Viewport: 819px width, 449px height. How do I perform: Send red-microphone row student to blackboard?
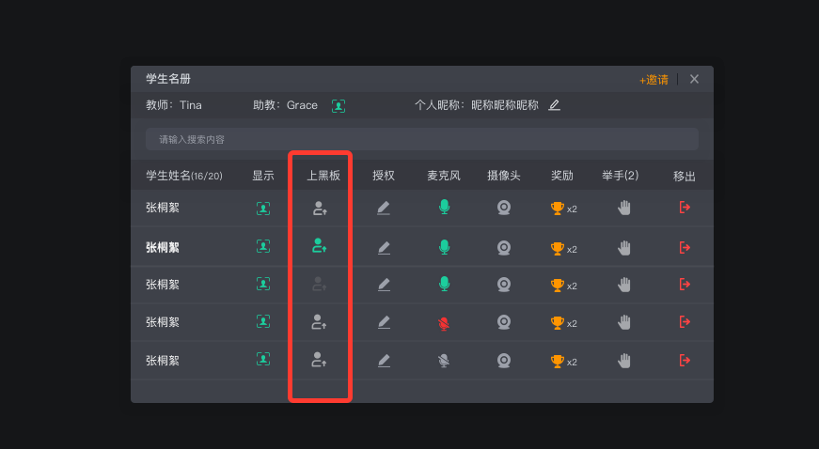click(320, 322)
